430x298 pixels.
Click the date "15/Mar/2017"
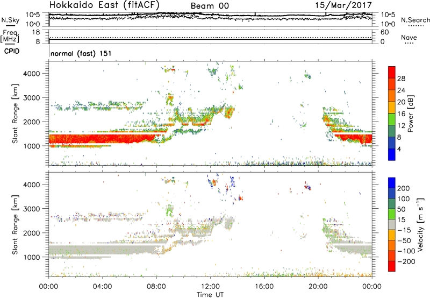point(343,5)
